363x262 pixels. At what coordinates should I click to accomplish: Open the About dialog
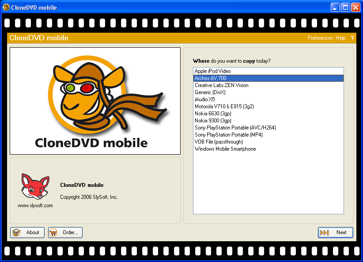(27, 232)
